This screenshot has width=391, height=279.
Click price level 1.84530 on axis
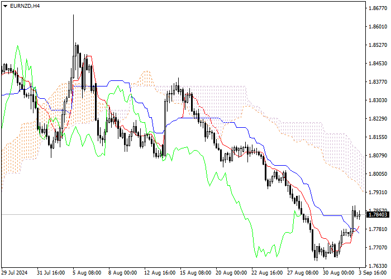tap(378, 64)
